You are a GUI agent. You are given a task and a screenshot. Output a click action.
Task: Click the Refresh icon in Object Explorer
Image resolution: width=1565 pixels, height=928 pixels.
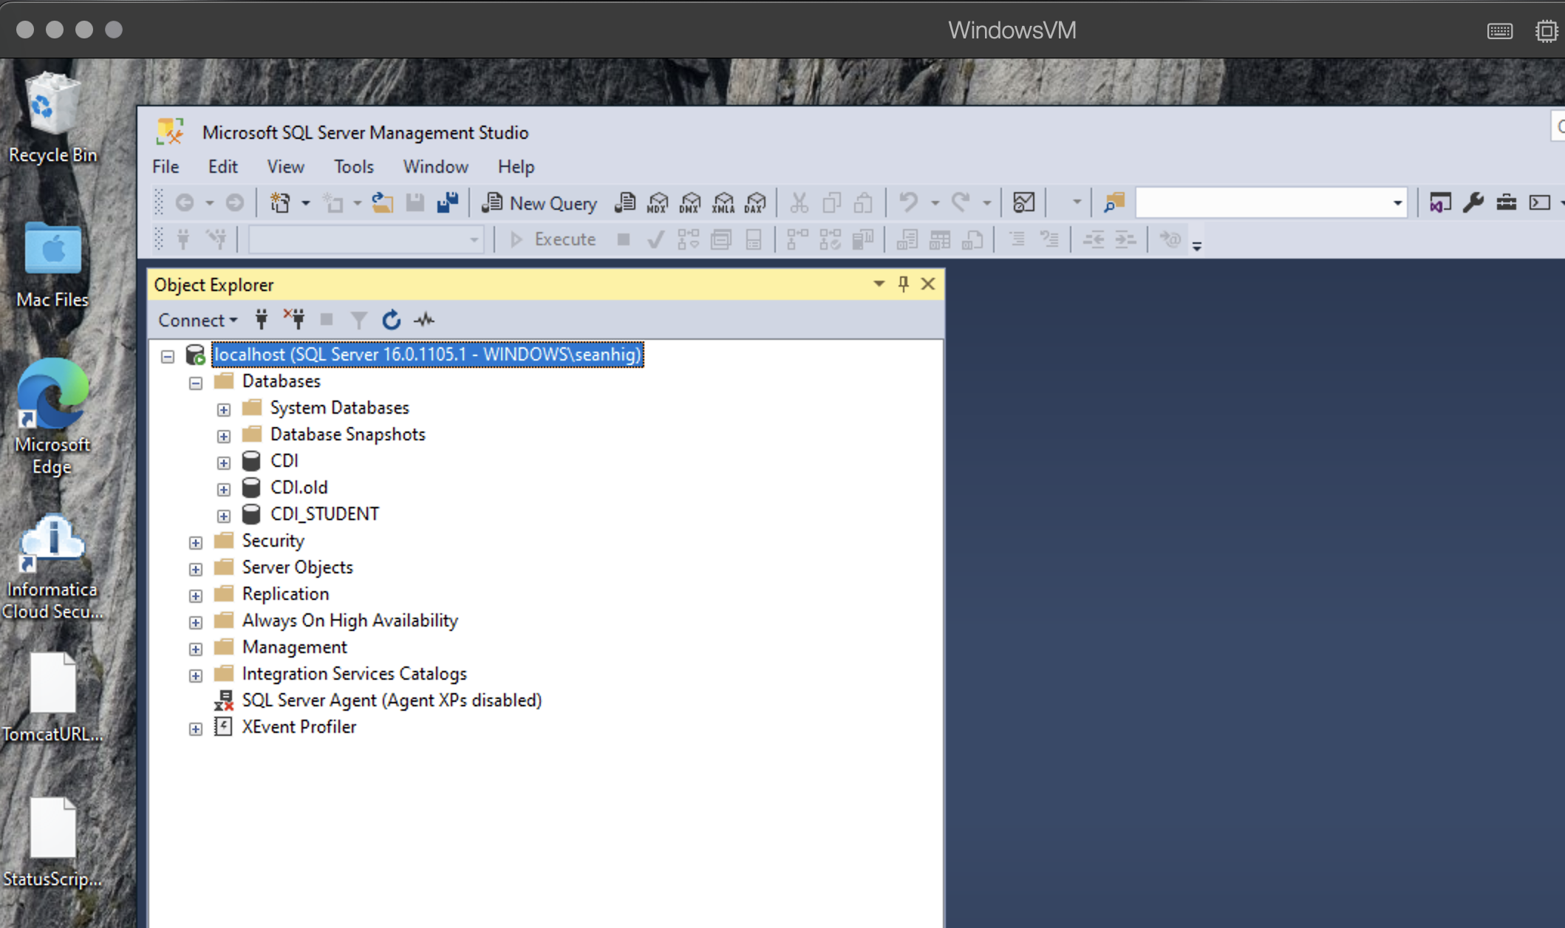(392, 320)
